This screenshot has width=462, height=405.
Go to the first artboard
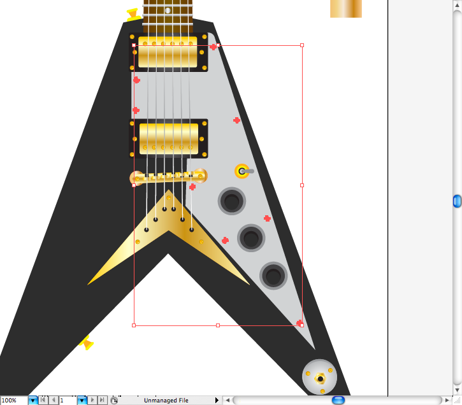click(x=43, y=401)
